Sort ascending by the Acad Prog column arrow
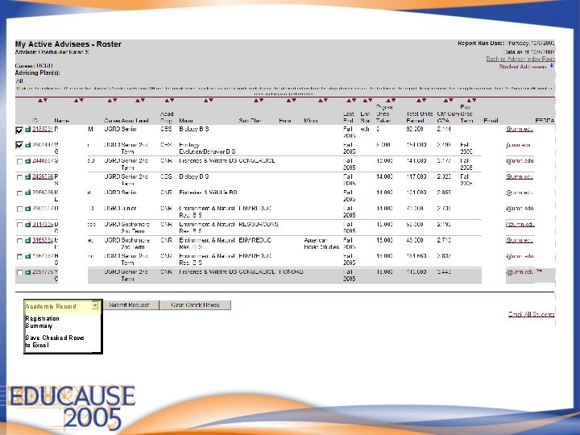The height and width of the screenshot is (435, 580). tap(168, 100)
